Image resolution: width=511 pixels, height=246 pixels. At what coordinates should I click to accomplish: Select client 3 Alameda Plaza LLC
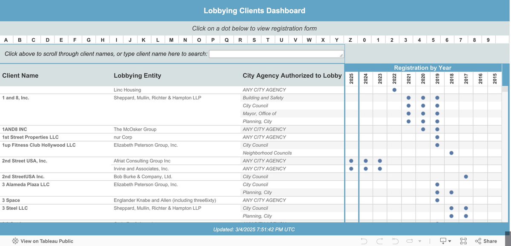pos(26,185)
